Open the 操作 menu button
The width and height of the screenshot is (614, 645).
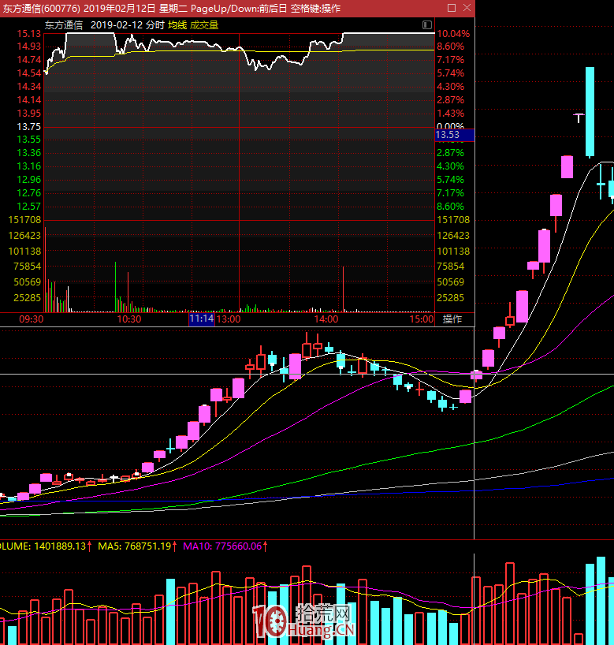click(x=452, y=319)
